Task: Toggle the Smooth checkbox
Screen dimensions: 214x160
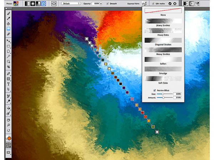Action: [x=108, y=3]
